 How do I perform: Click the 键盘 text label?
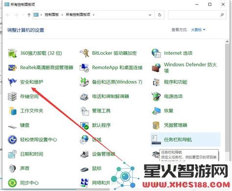point(24,125)
